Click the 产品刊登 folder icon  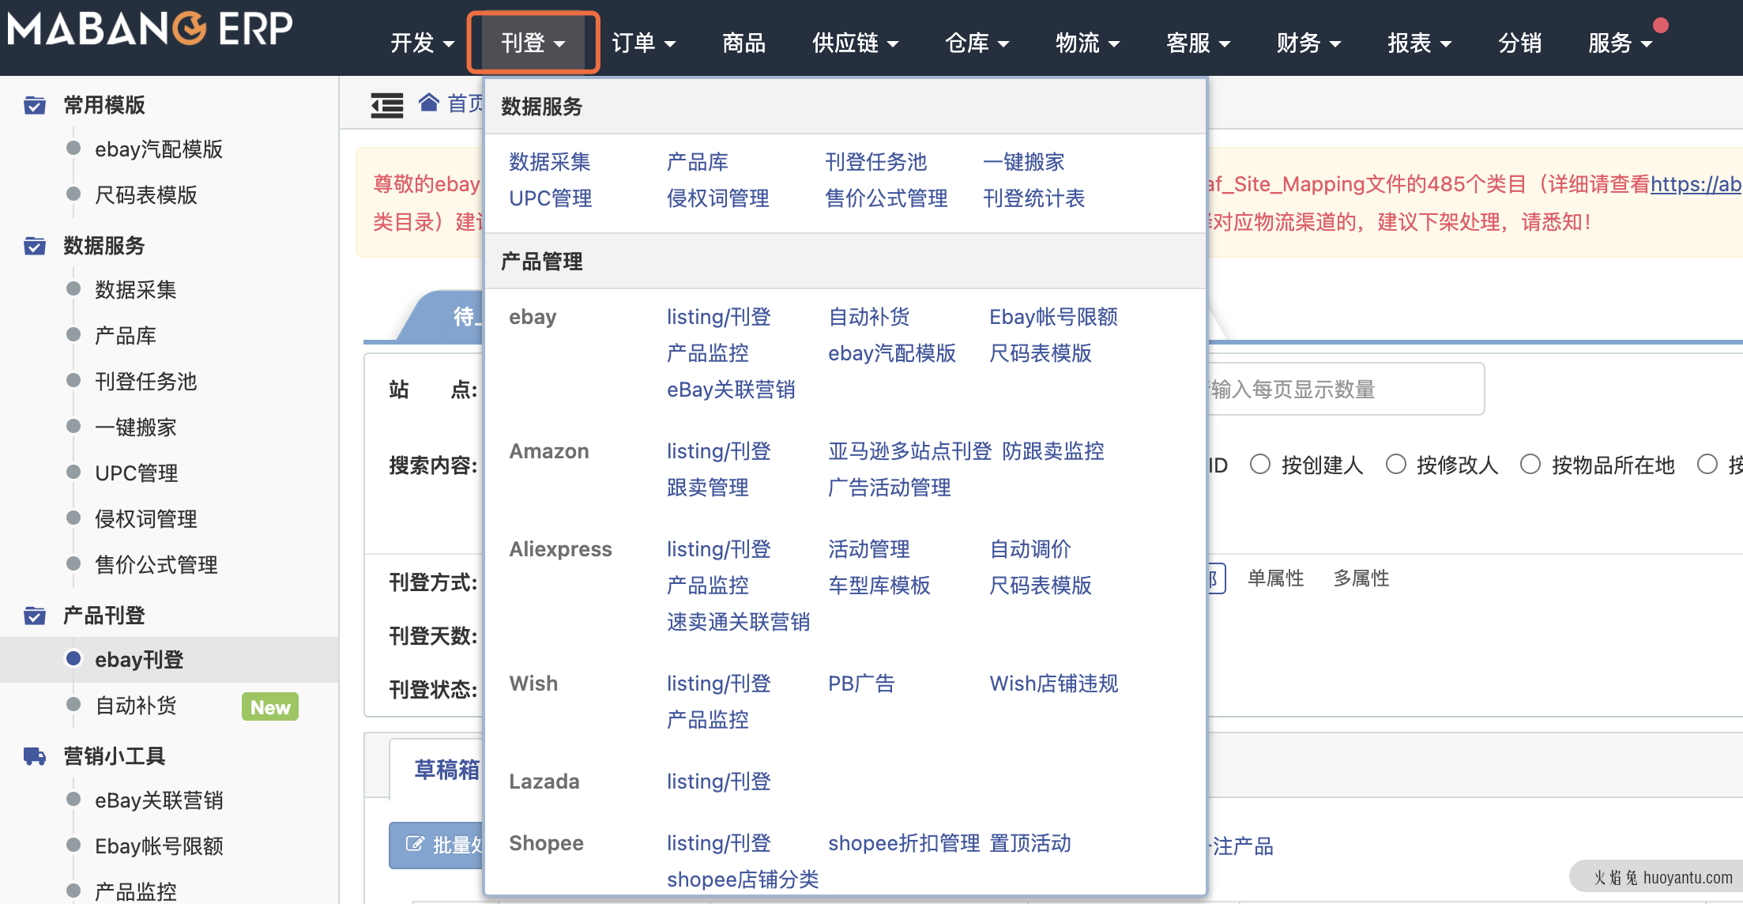34,616
